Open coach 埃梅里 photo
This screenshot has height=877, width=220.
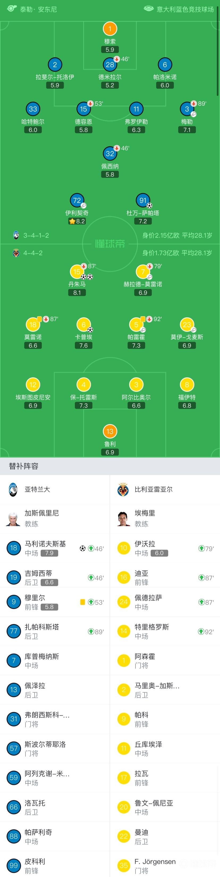123,518
